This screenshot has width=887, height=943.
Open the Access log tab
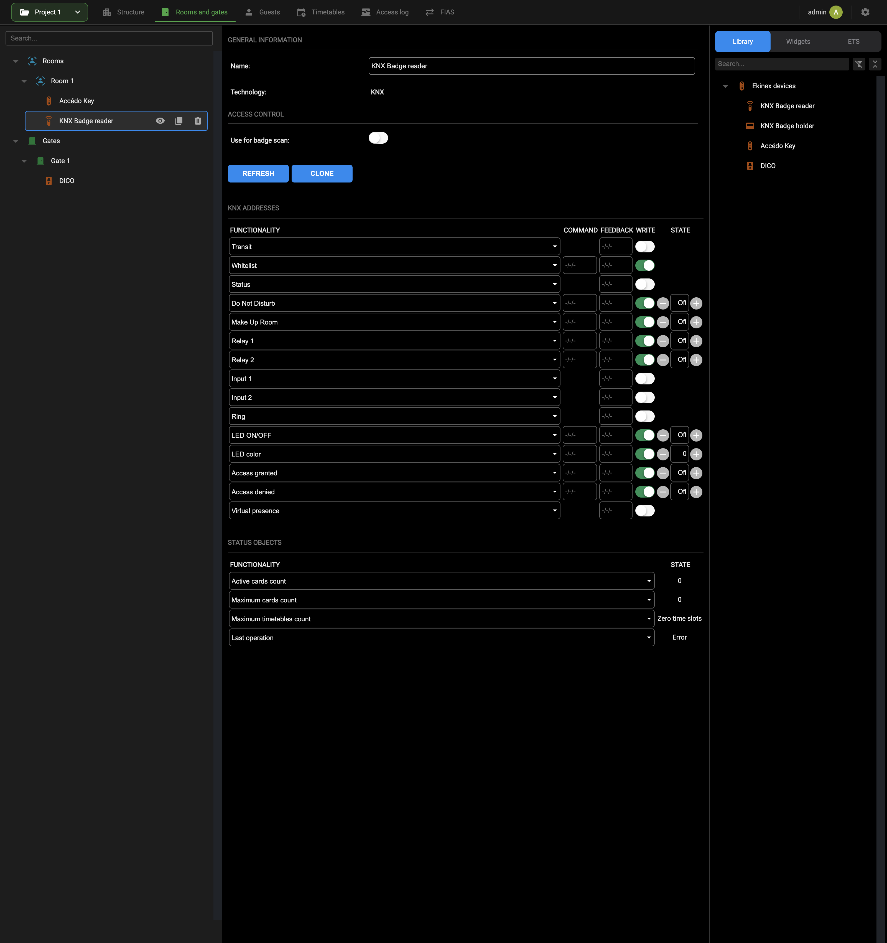pos(385,12)
